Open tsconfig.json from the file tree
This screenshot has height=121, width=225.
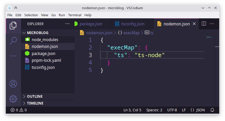pos(48,67)
